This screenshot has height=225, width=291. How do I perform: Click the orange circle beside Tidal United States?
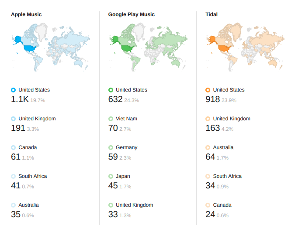[208, 90]
